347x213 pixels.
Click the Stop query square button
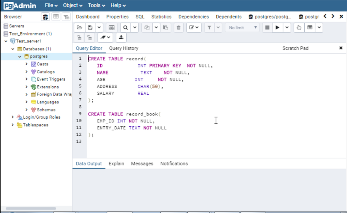pyautogui.click(x=267, y=28)
